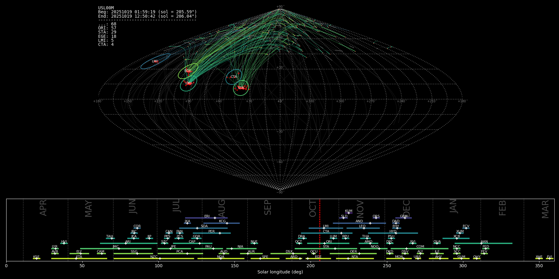Click the USL00M station title text
Image resolution: width=559 pixels, height=279 pixels.
pos(106,8)
